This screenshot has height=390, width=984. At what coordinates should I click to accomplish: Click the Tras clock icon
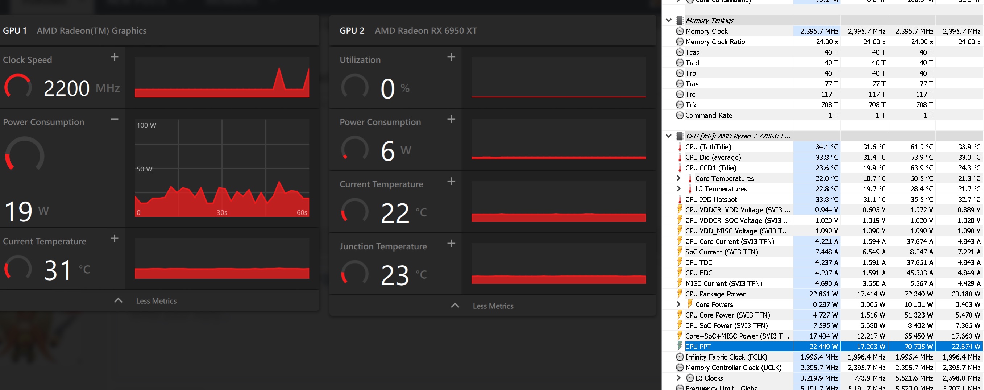pyautogui.click(x=680, y=84)
